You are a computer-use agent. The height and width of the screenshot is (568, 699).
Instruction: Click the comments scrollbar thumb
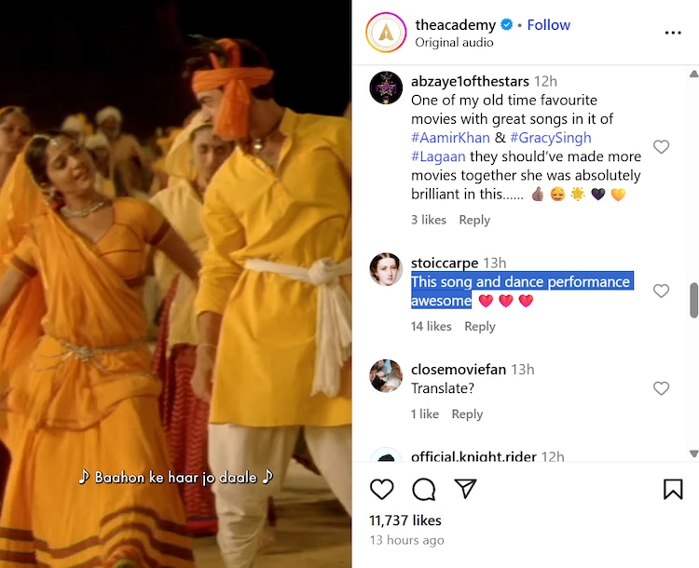click(693, 300)
